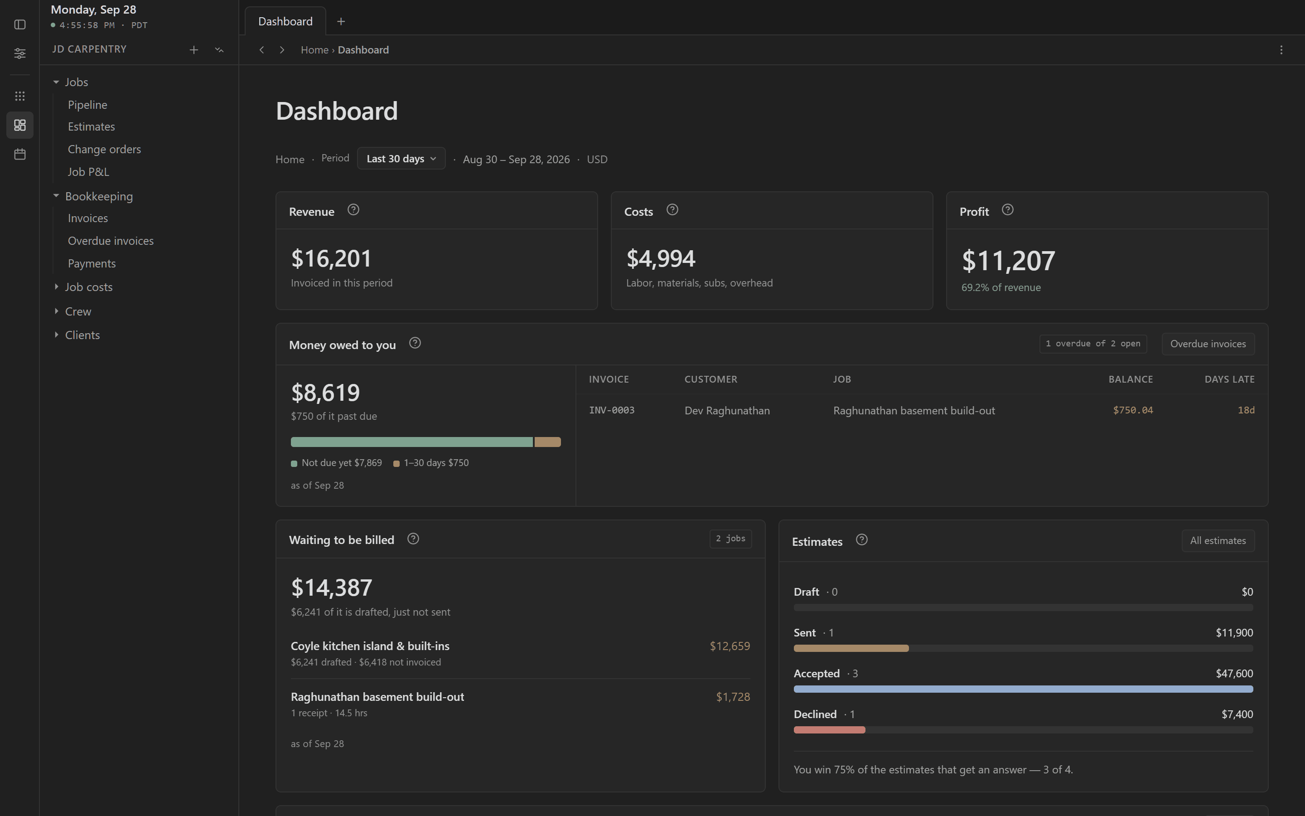Click the 1 overdue of 2 open badge
1305x816 pixels.
(1092, 344)
